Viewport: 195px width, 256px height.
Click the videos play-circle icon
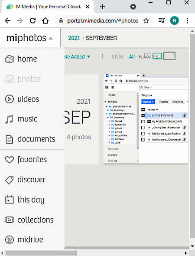pos(9,99)
